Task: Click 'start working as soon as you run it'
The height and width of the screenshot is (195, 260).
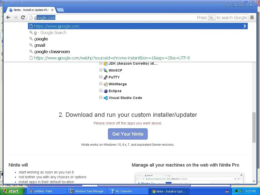Action: (x=46, y=172)
